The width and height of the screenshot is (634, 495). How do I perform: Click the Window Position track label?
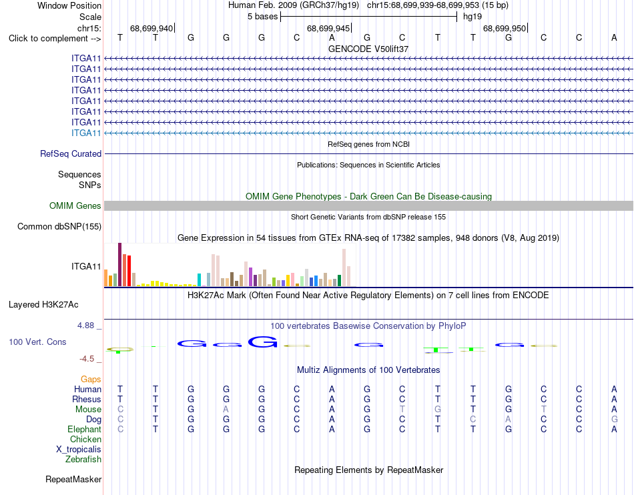[x=69, y=5]
